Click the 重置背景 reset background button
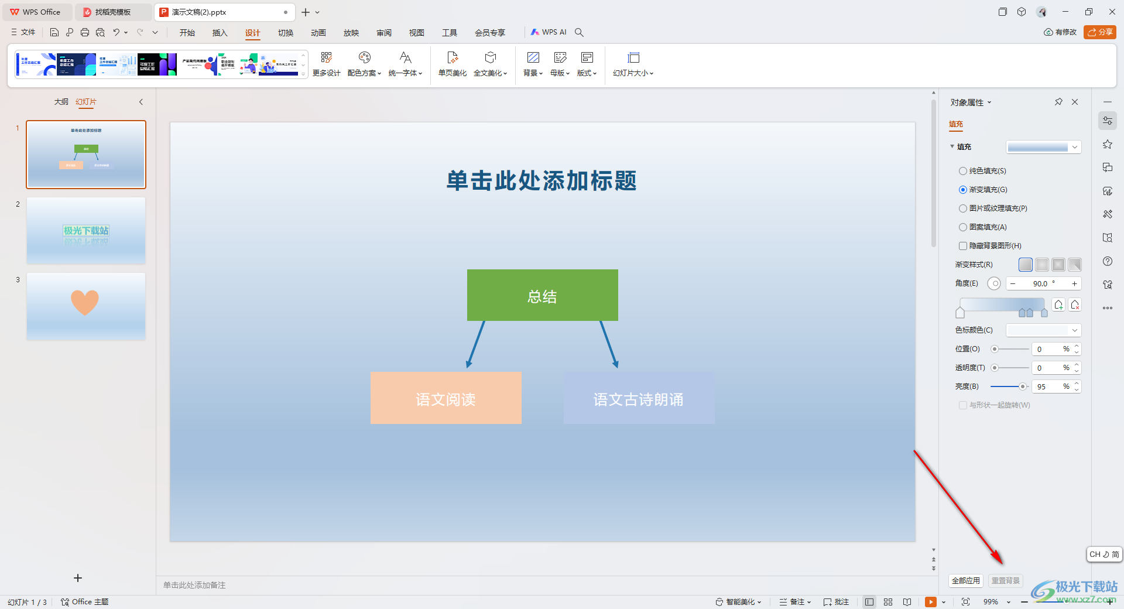 pyautogui.click(x=1006, y=581)
